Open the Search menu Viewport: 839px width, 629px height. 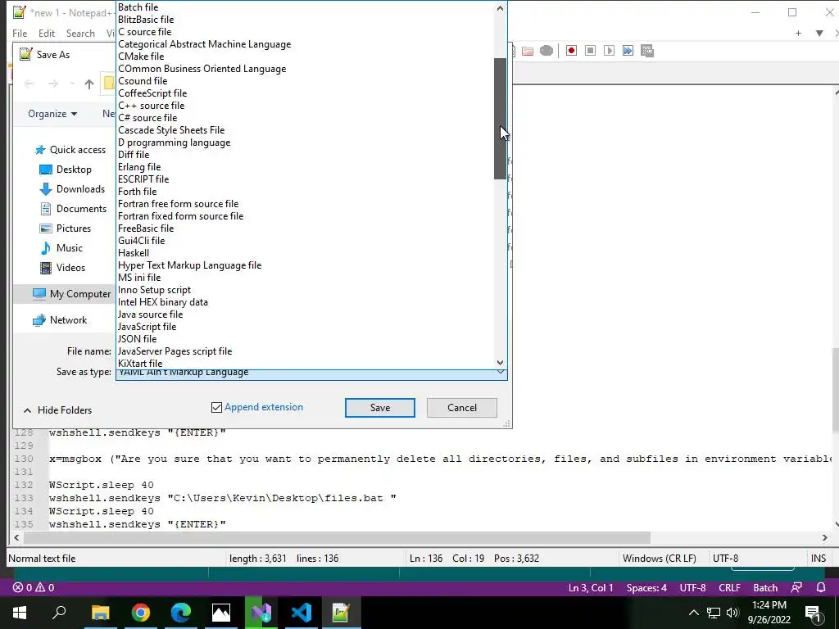(80, 33)
